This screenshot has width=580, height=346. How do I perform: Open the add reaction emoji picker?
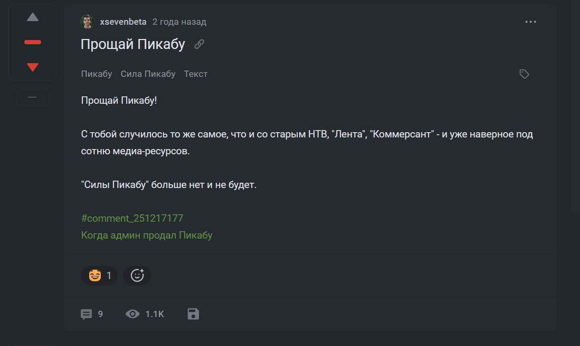pyautogui.click(x=137, y=275)
